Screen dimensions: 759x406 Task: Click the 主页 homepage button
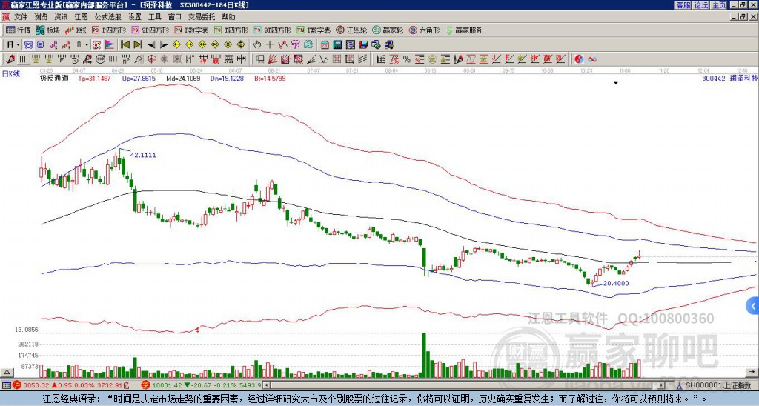[718, 5]
